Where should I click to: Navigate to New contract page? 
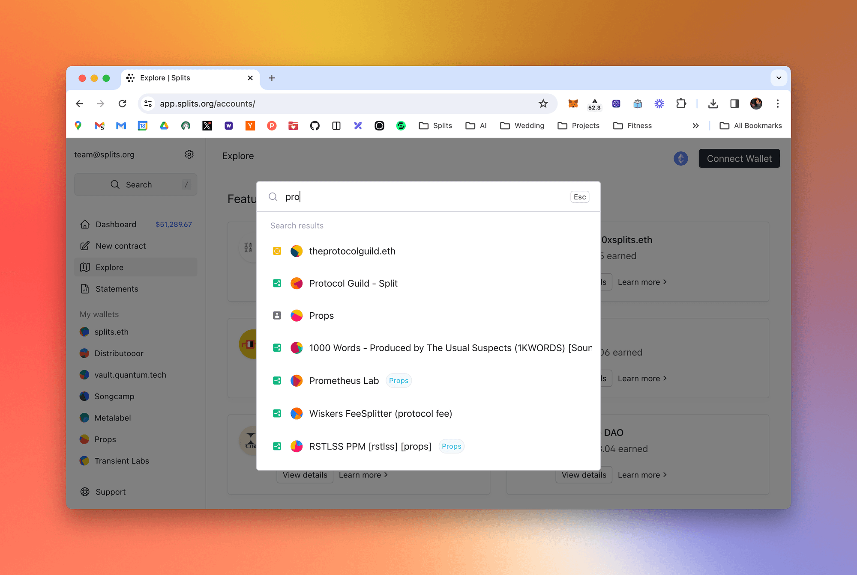click(120, 245)
